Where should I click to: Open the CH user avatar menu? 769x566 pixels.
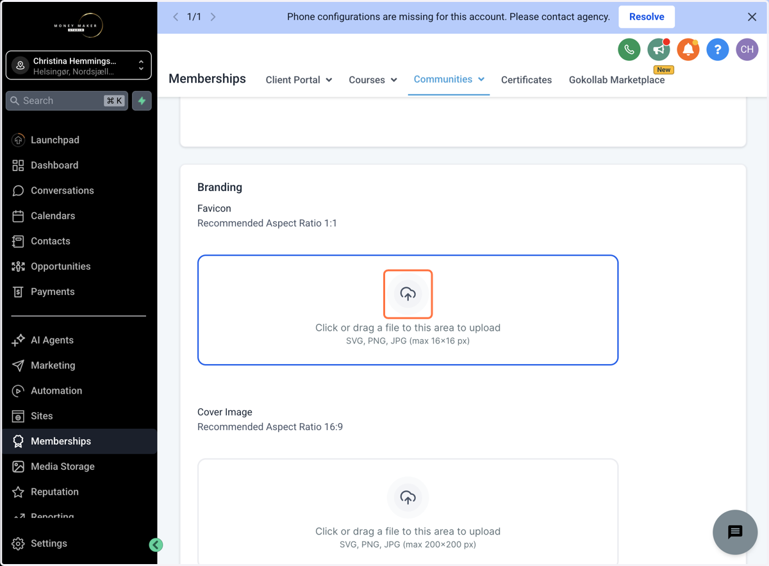click(x=747, y=49)
